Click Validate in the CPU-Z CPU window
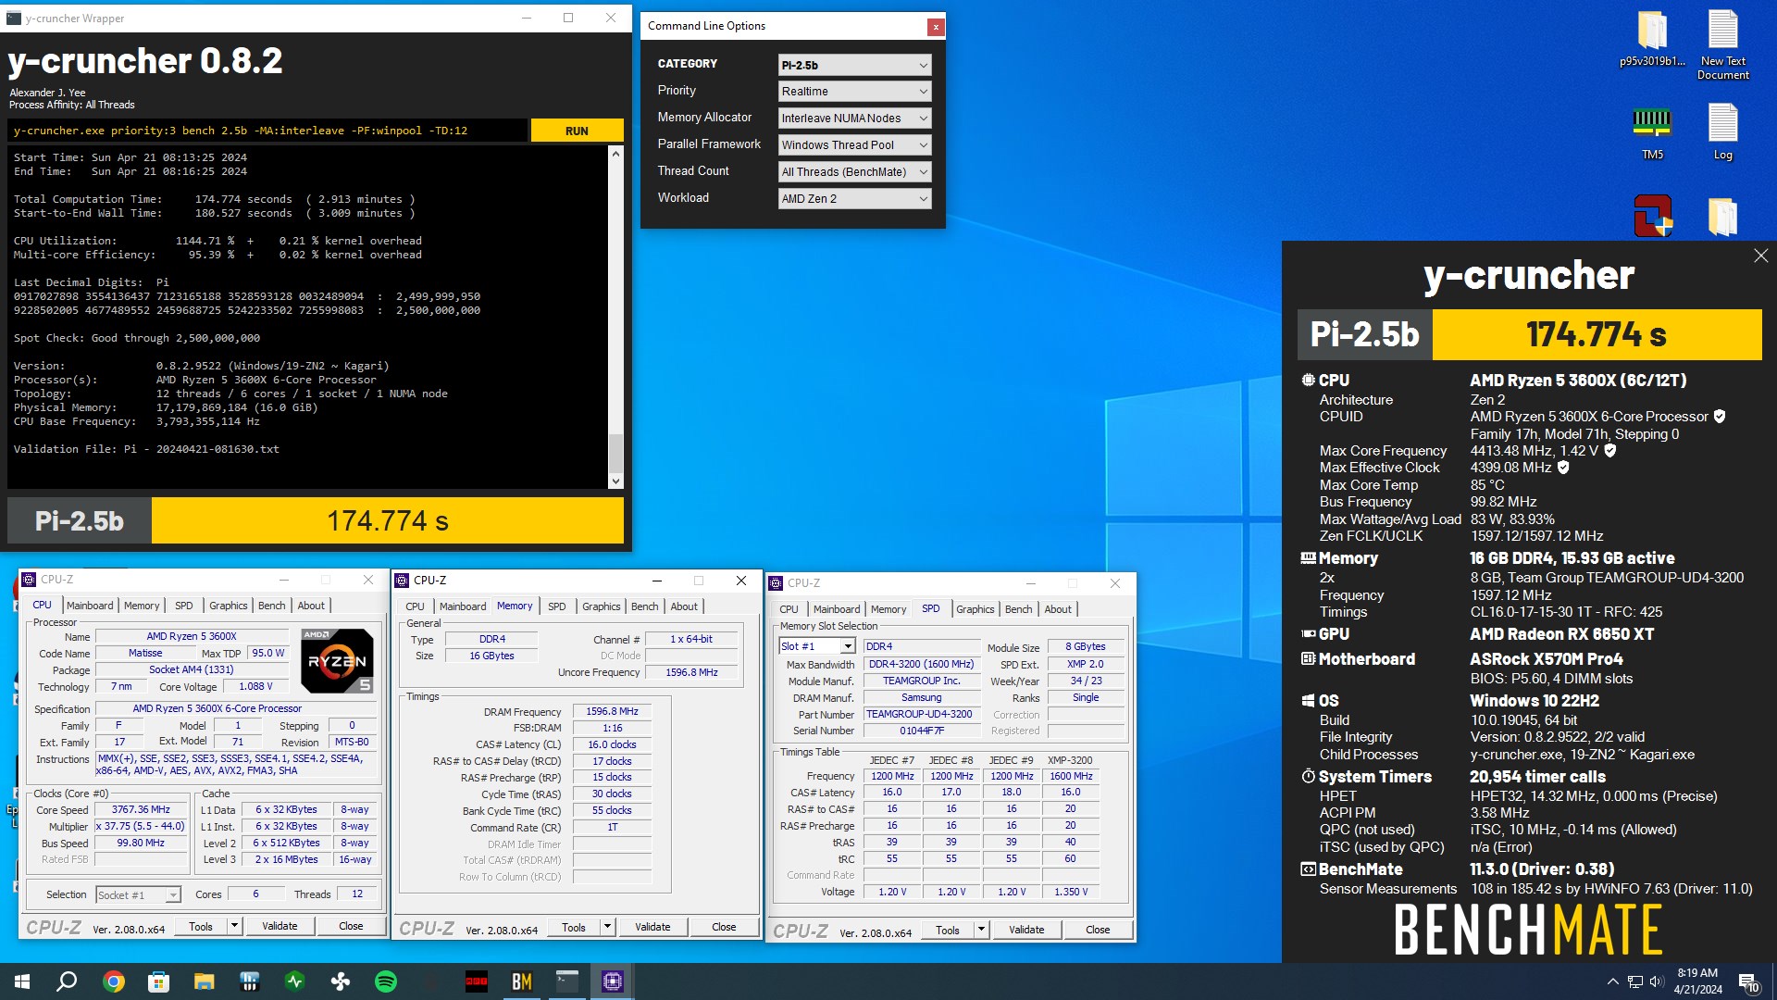The image size is (1777, 1000). 280,926
